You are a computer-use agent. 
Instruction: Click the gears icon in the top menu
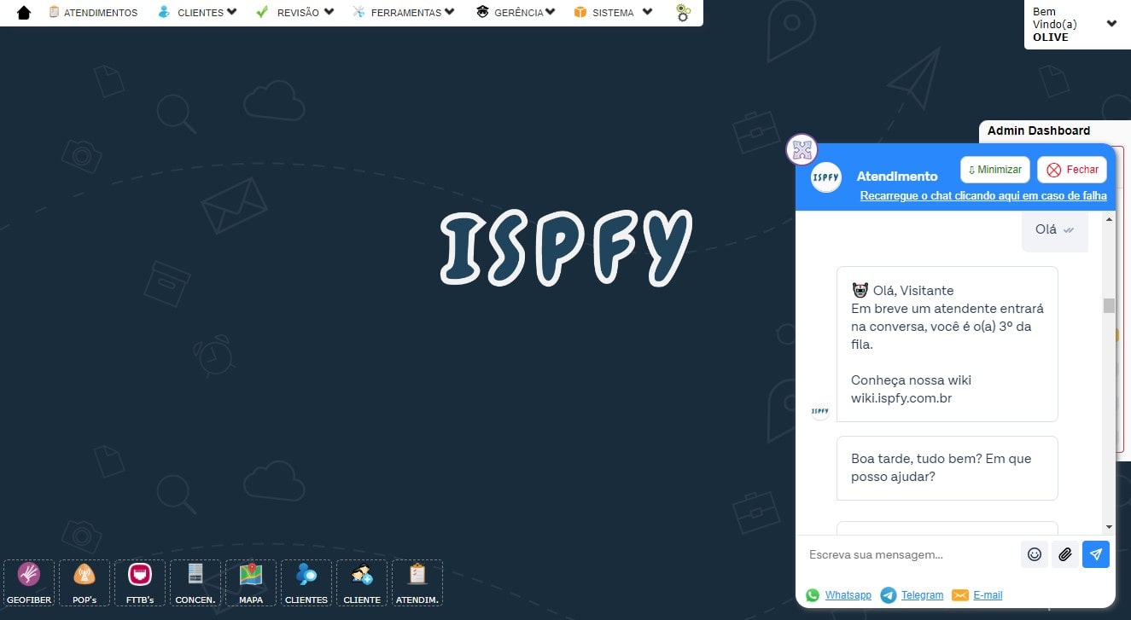[x=683, y=13]
